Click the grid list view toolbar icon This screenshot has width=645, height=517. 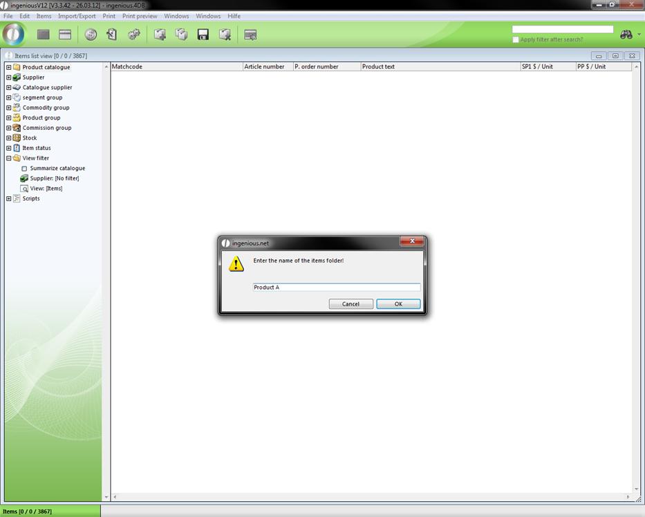[44, 35]
